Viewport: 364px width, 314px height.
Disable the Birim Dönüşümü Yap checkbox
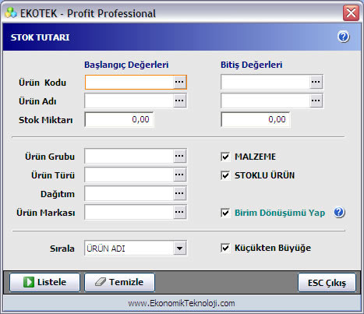tap(225, 213)
